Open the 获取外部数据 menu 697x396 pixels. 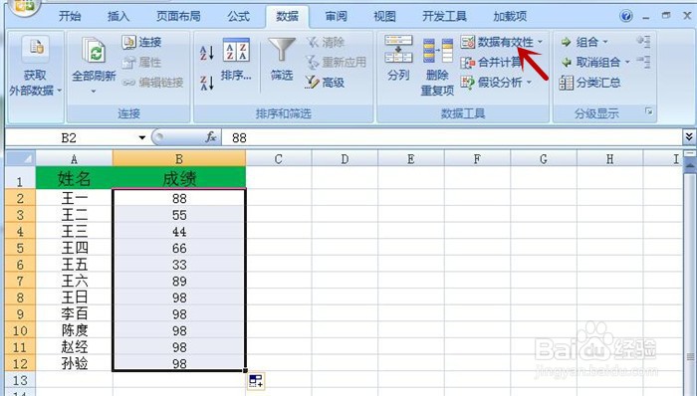35,67
